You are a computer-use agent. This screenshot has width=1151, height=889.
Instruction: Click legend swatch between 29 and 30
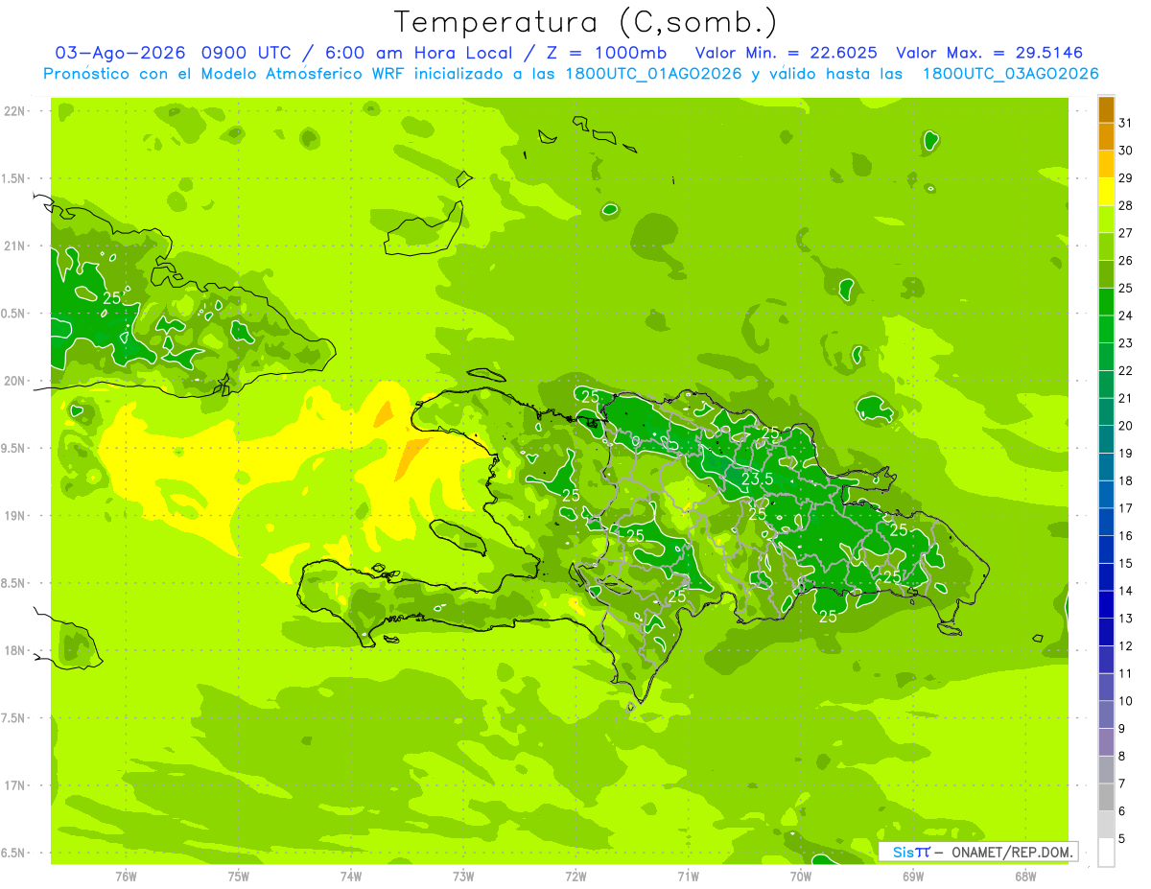click(1106, 165)
